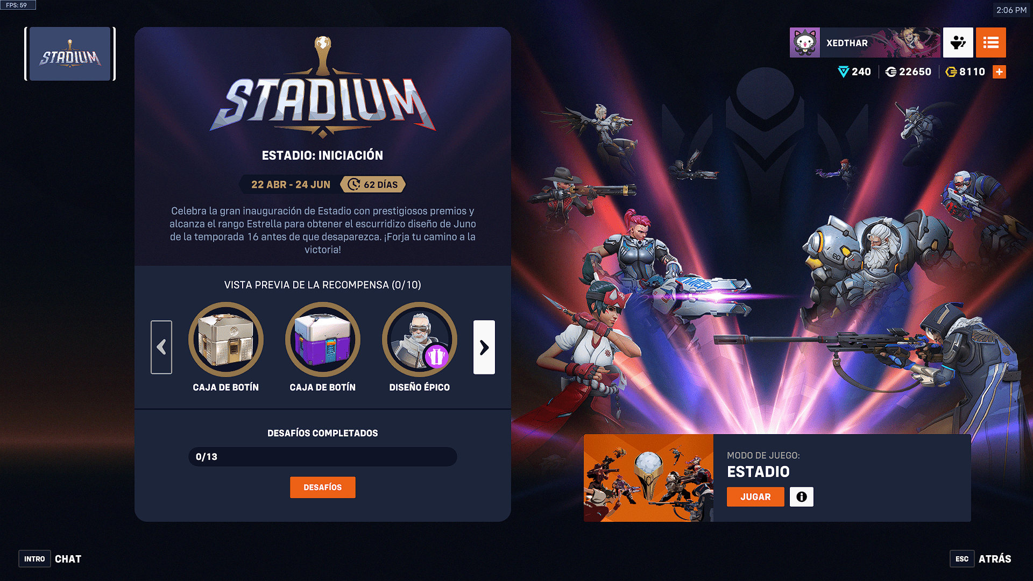Image resolution: width=1033 pixels, height=581 pixels.
Task: Select the epic skin reward icon
Action: (420, 339)
